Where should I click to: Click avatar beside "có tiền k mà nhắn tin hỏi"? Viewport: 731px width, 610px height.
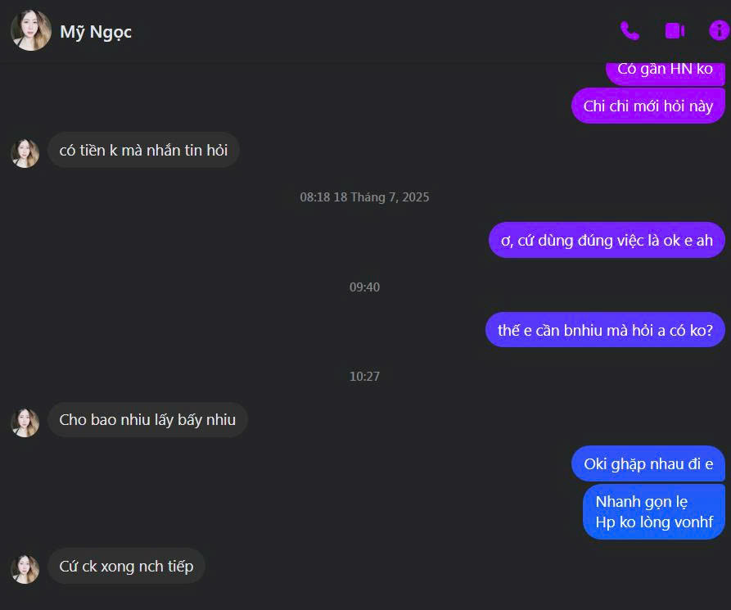pyautogui.click(x=25, y=153)
